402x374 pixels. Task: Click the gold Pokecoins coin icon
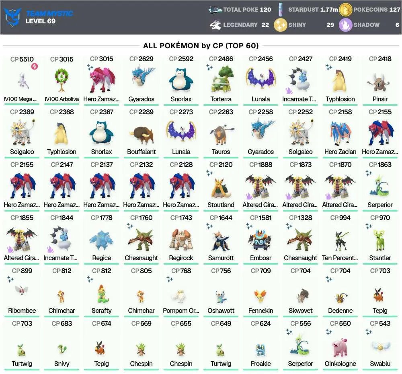346,10
